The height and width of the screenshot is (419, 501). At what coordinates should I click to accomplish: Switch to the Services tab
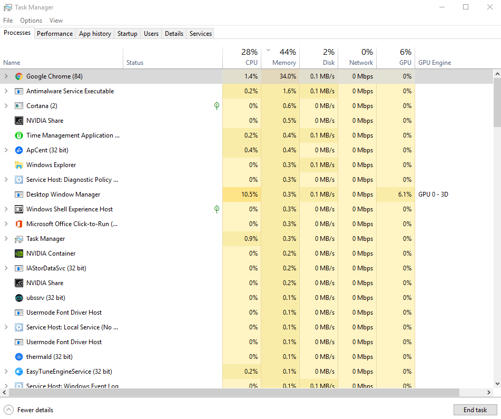(200, 34)
